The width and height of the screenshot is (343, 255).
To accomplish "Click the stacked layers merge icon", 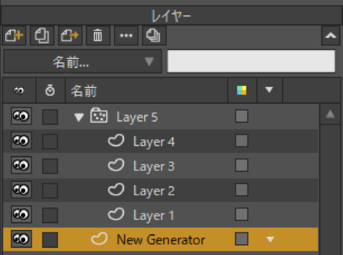I will click(154, 36).
